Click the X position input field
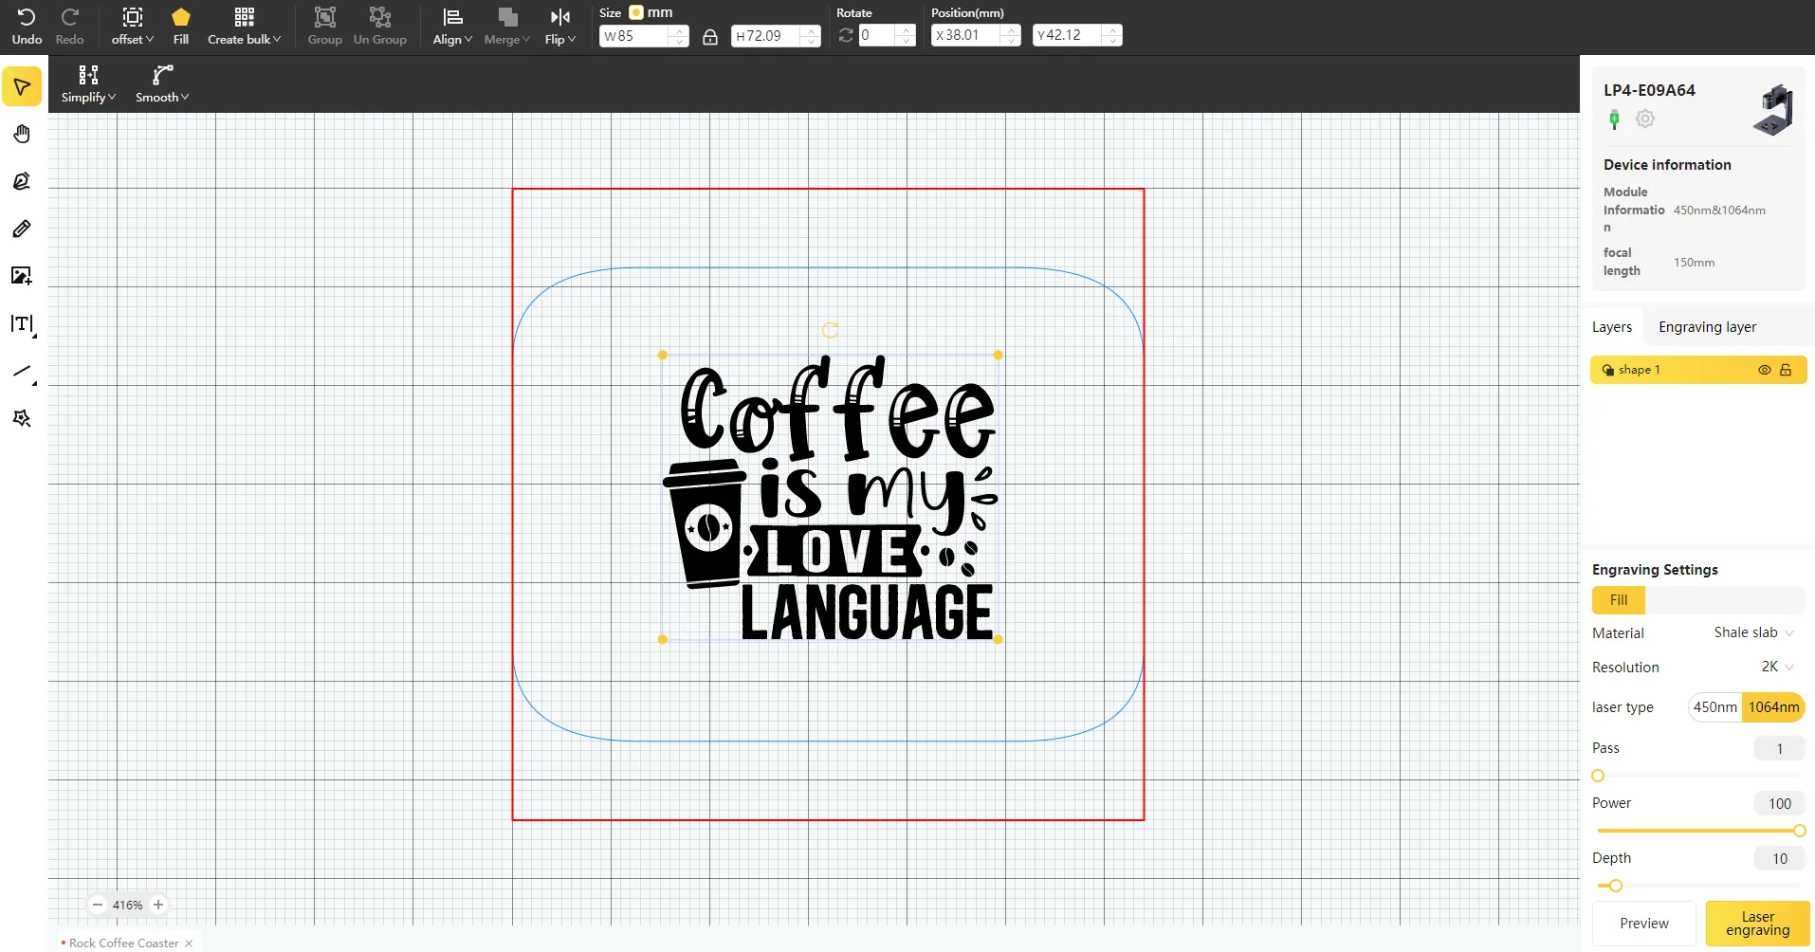Image resolution: width=1815 pixels, height=952 pixels. (x=968, y=35)
